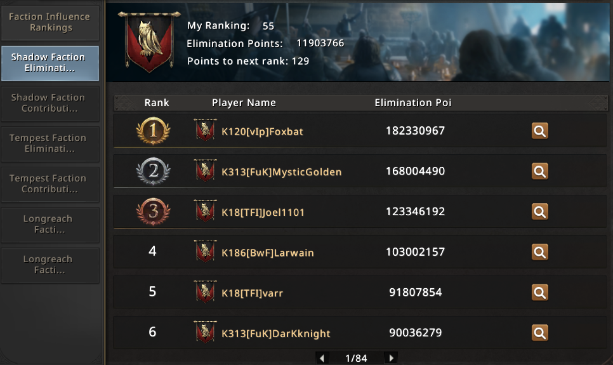Select player name K313[FuK]MysticGolden
The image size is (613, 365).
tap(282, 172)
